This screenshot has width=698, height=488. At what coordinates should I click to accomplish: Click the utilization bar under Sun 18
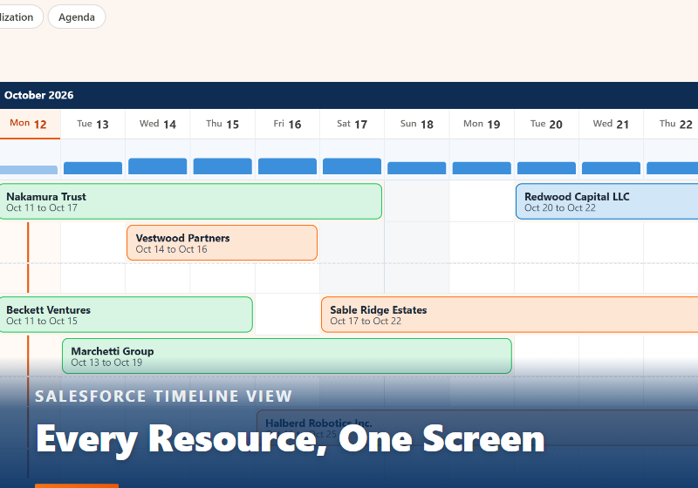(x=417, y=168)
